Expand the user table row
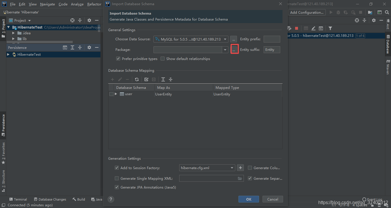Image resolution: width=391 pixels, height=208 pixels. 116,94
